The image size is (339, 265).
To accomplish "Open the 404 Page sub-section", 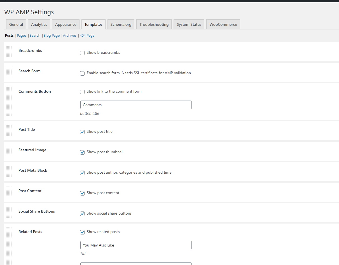I will pos(87,36).
